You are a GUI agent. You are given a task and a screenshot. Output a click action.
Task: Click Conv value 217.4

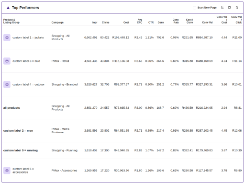click(x=160, y=131)
